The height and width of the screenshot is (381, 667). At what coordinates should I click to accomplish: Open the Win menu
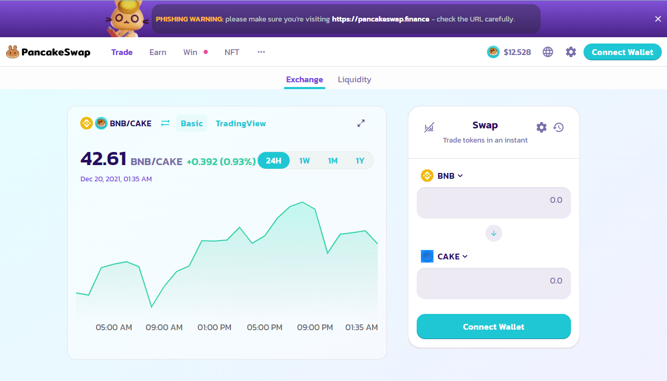(190, 52)
